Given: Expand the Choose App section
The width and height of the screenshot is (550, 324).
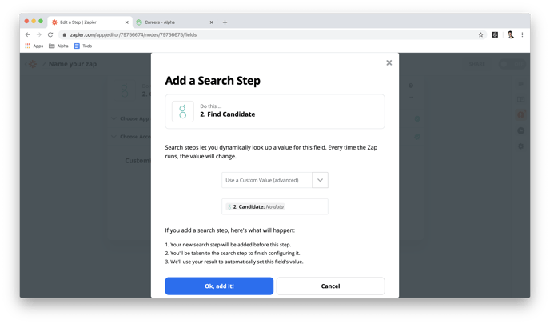Looking at the screenshot, I should click(x=130, y=118).
